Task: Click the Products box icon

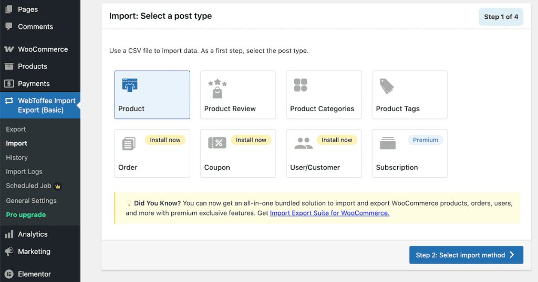Action: (x=9, y=67)
